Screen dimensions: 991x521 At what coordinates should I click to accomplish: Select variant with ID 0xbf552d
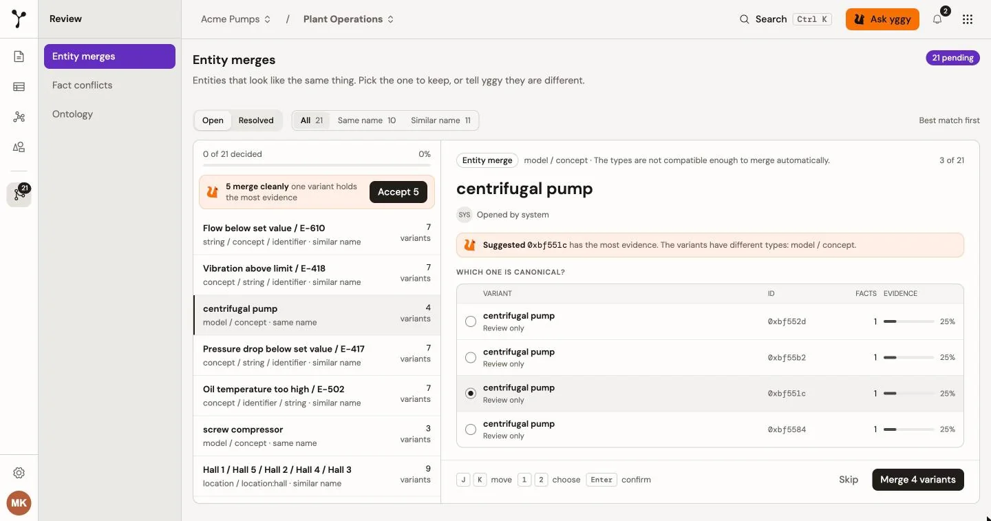[471, 321]
